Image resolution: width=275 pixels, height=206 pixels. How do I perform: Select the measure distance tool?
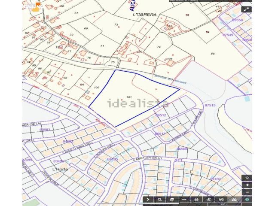(184, 199)
